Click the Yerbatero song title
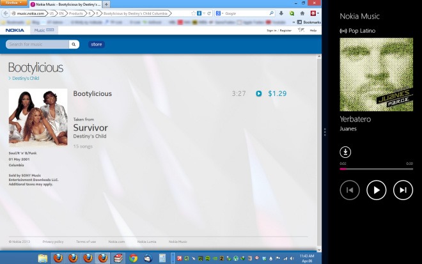 pyautogui.click(x=356, y=120)
